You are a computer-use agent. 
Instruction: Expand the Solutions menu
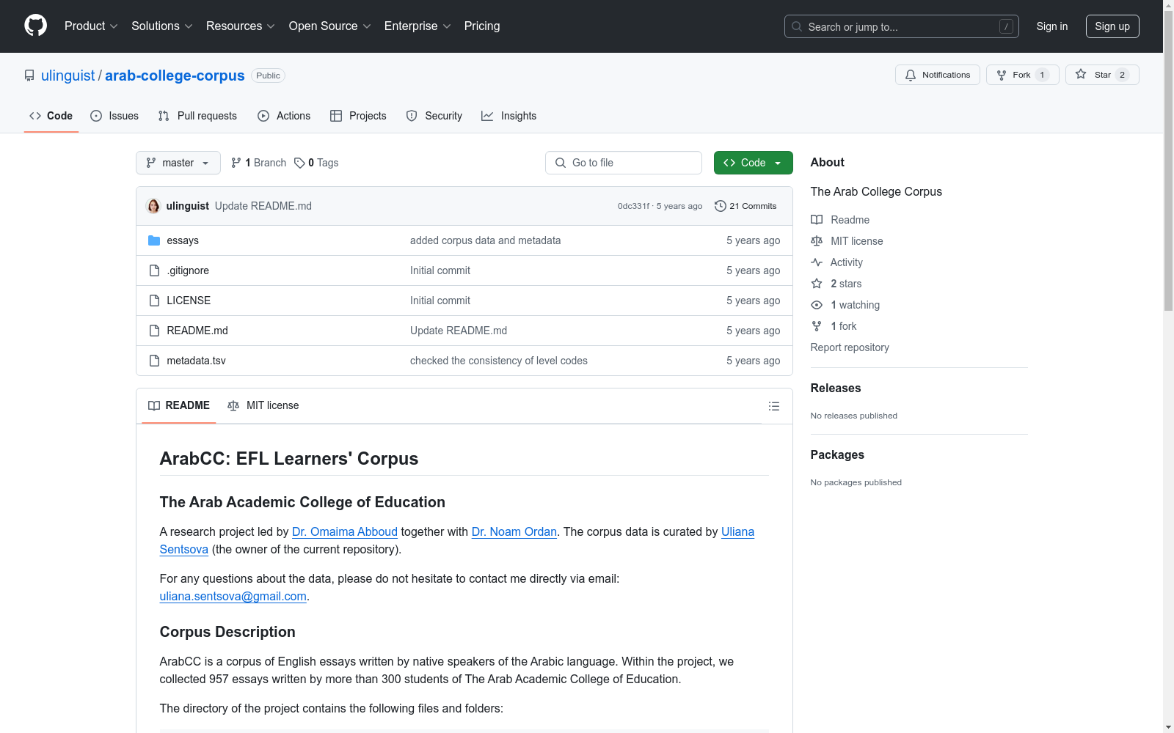(x=162, y=26)
